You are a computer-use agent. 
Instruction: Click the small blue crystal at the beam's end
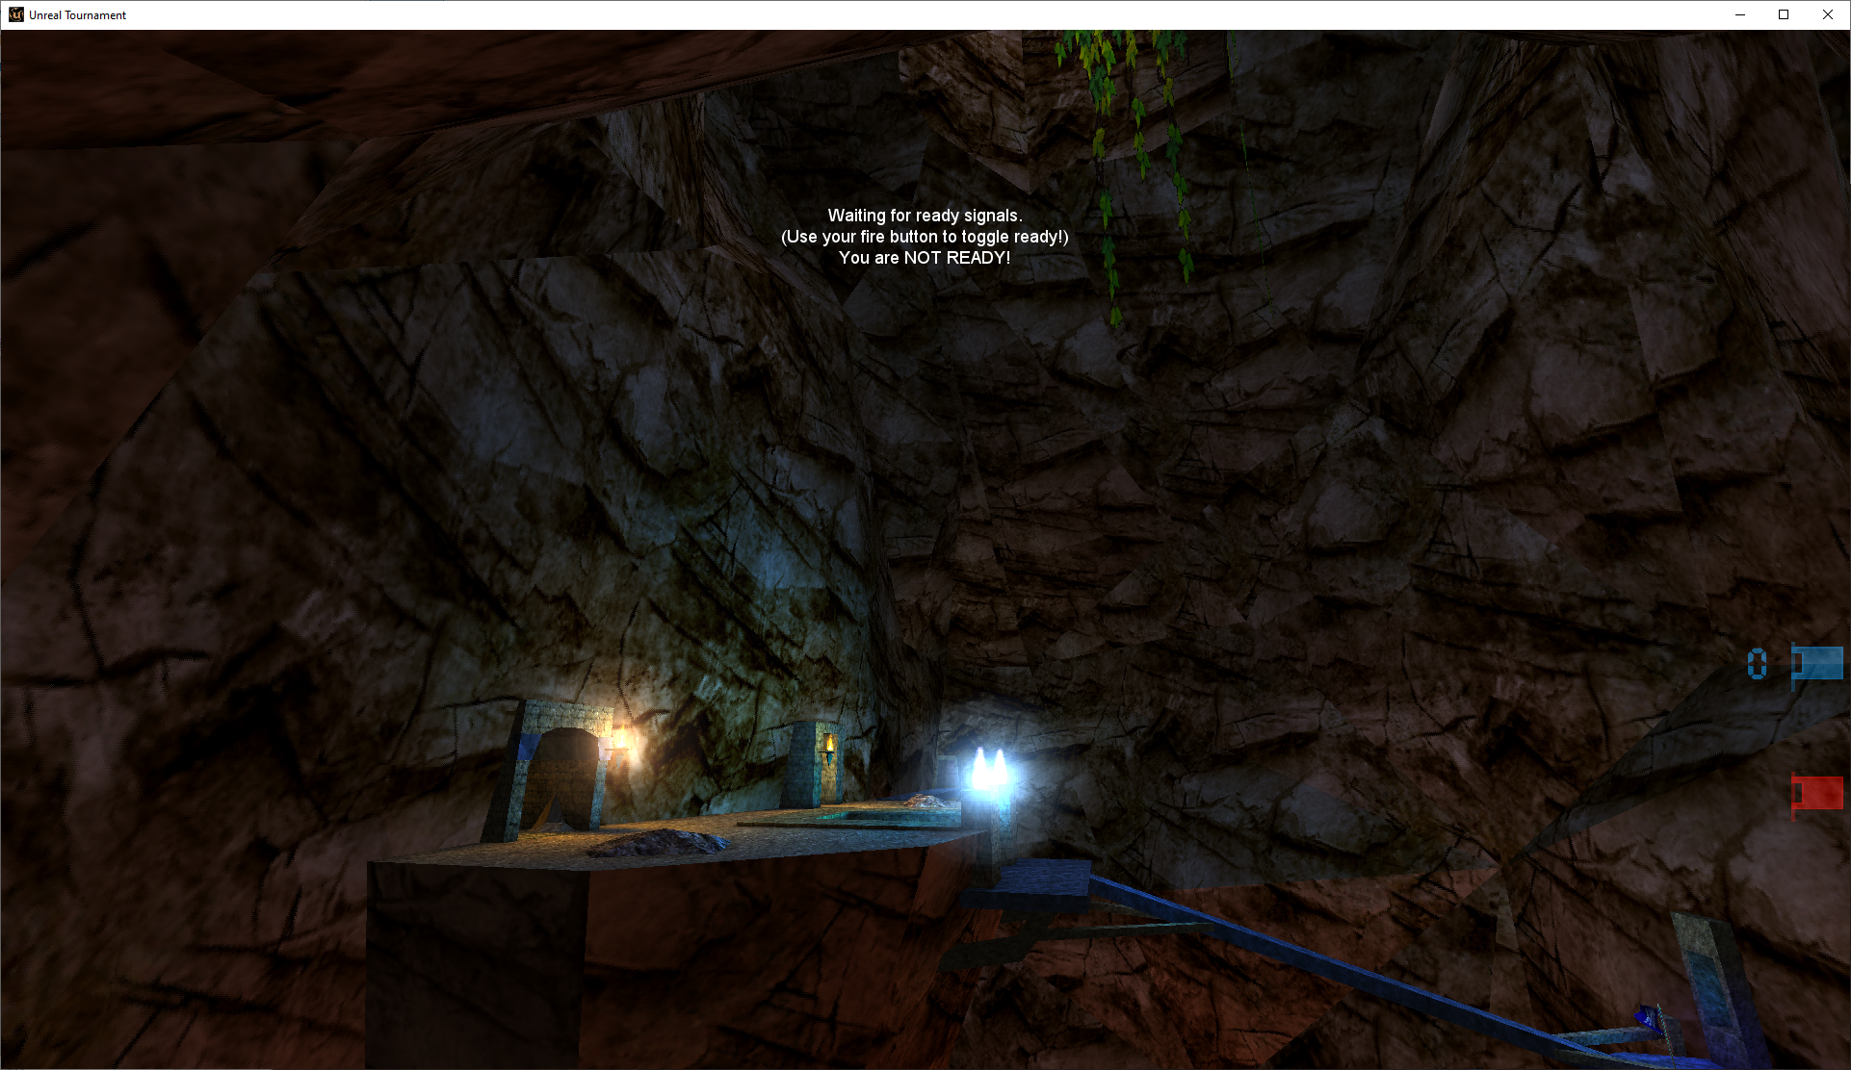[x=1649, y=1018]
